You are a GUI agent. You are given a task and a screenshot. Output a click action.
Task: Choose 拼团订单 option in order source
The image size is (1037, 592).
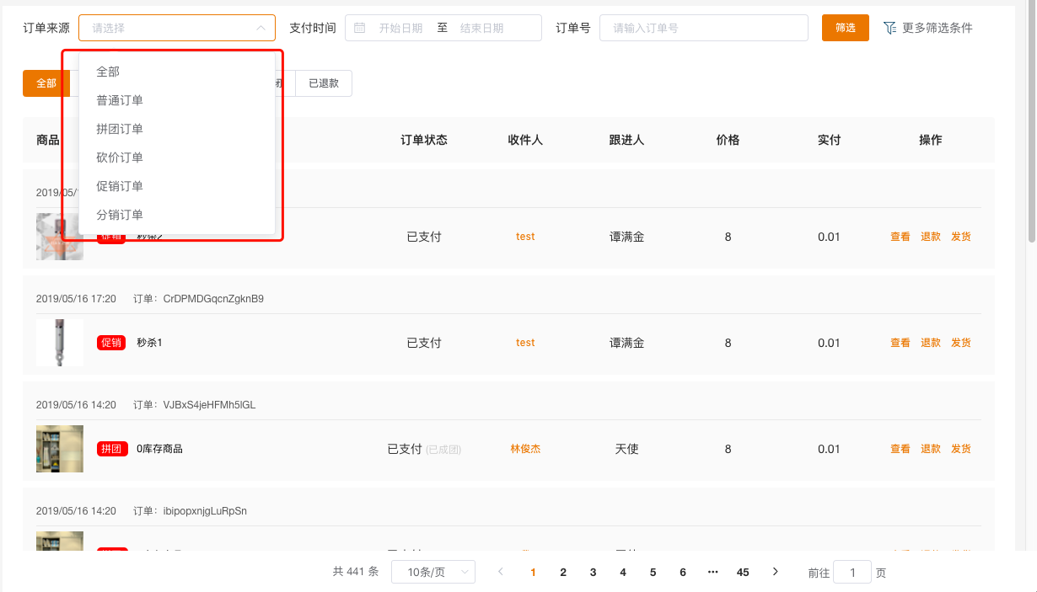pos(120,129)
